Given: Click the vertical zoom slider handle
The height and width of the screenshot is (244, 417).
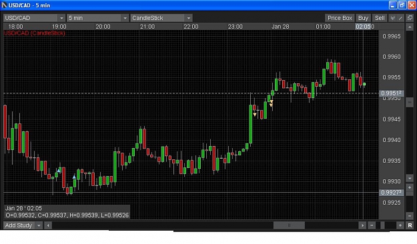Looking at the screenshot, I should point(410,193).
